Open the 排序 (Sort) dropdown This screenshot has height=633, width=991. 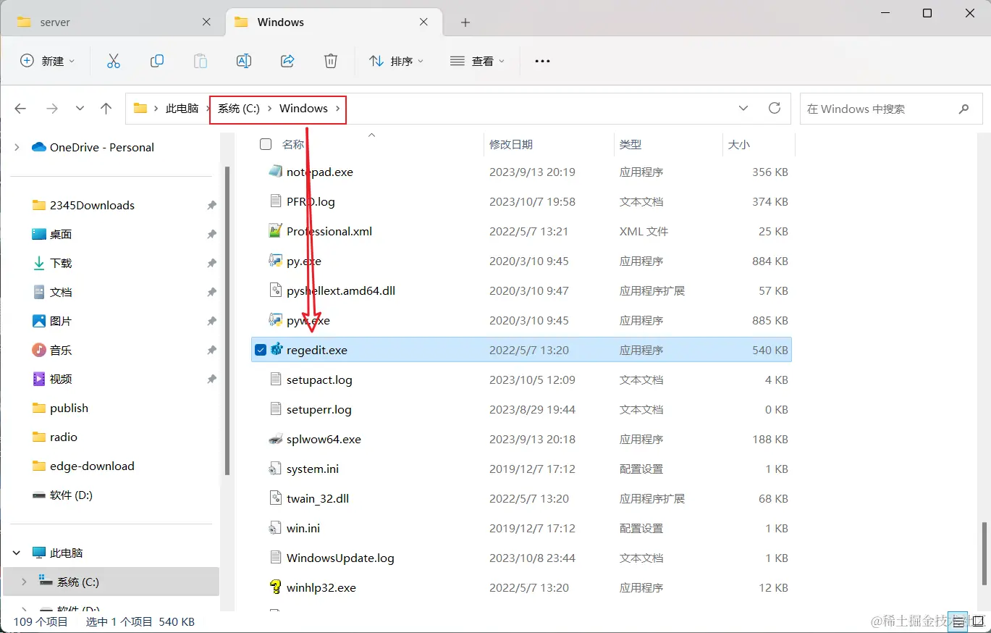(396, 62)
